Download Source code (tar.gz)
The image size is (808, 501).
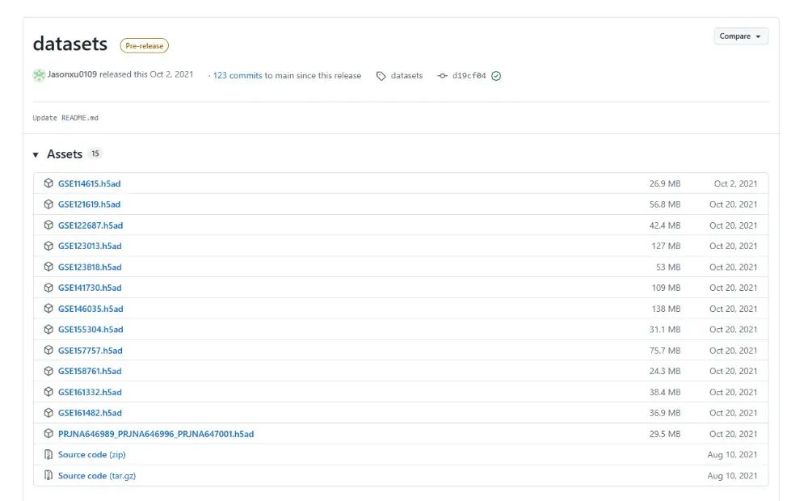click(x=97, y=476)
